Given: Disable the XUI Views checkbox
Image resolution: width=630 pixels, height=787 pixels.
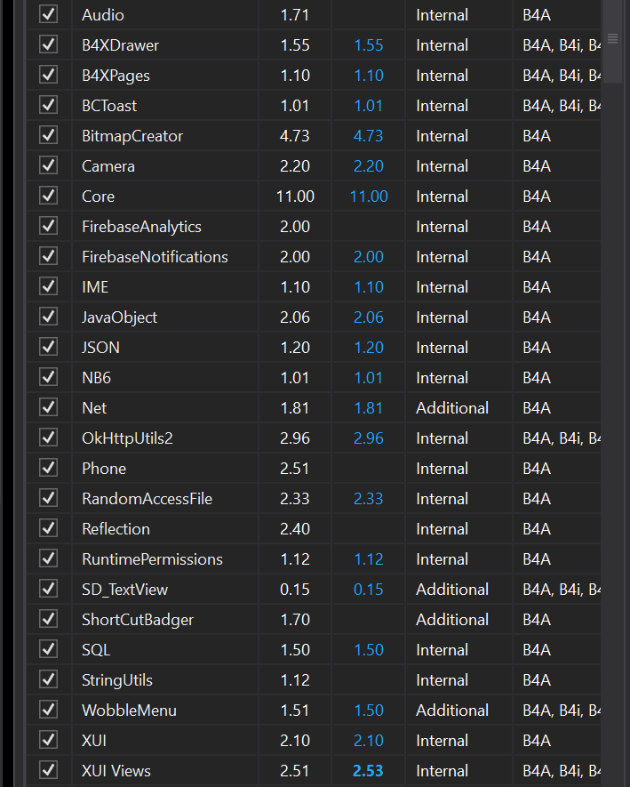Looking at the screenshot, I should [x=49, y=771].
